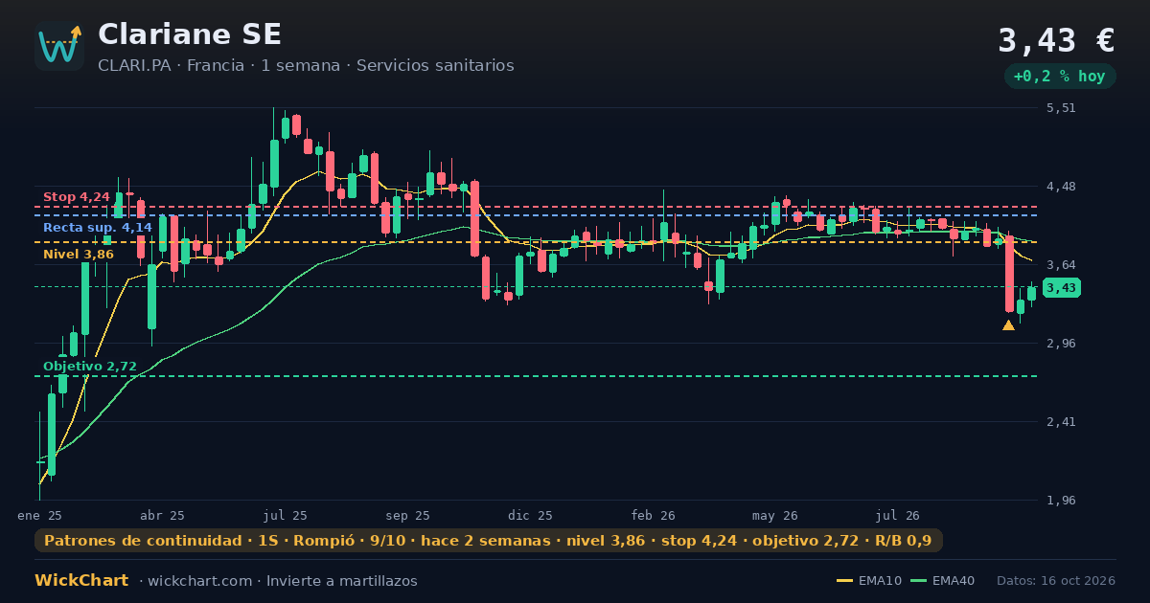Image resolution: width=1150 pixels, height=603 pixels.
Task: Click the 5,51 price axis label
Action: pyautogui.click(x=1062, y=108)
